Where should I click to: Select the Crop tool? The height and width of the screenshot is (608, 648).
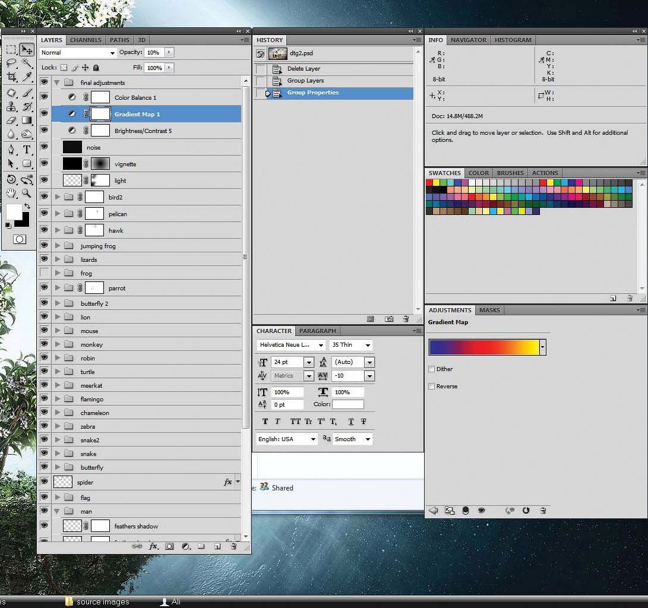[x=11, y=77]
